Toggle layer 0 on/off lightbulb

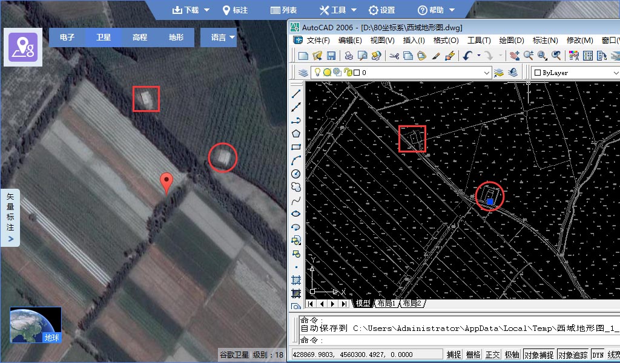(x=317, y=72)
